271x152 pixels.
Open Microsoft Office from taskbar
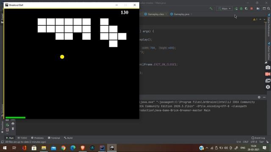[24, 148]
